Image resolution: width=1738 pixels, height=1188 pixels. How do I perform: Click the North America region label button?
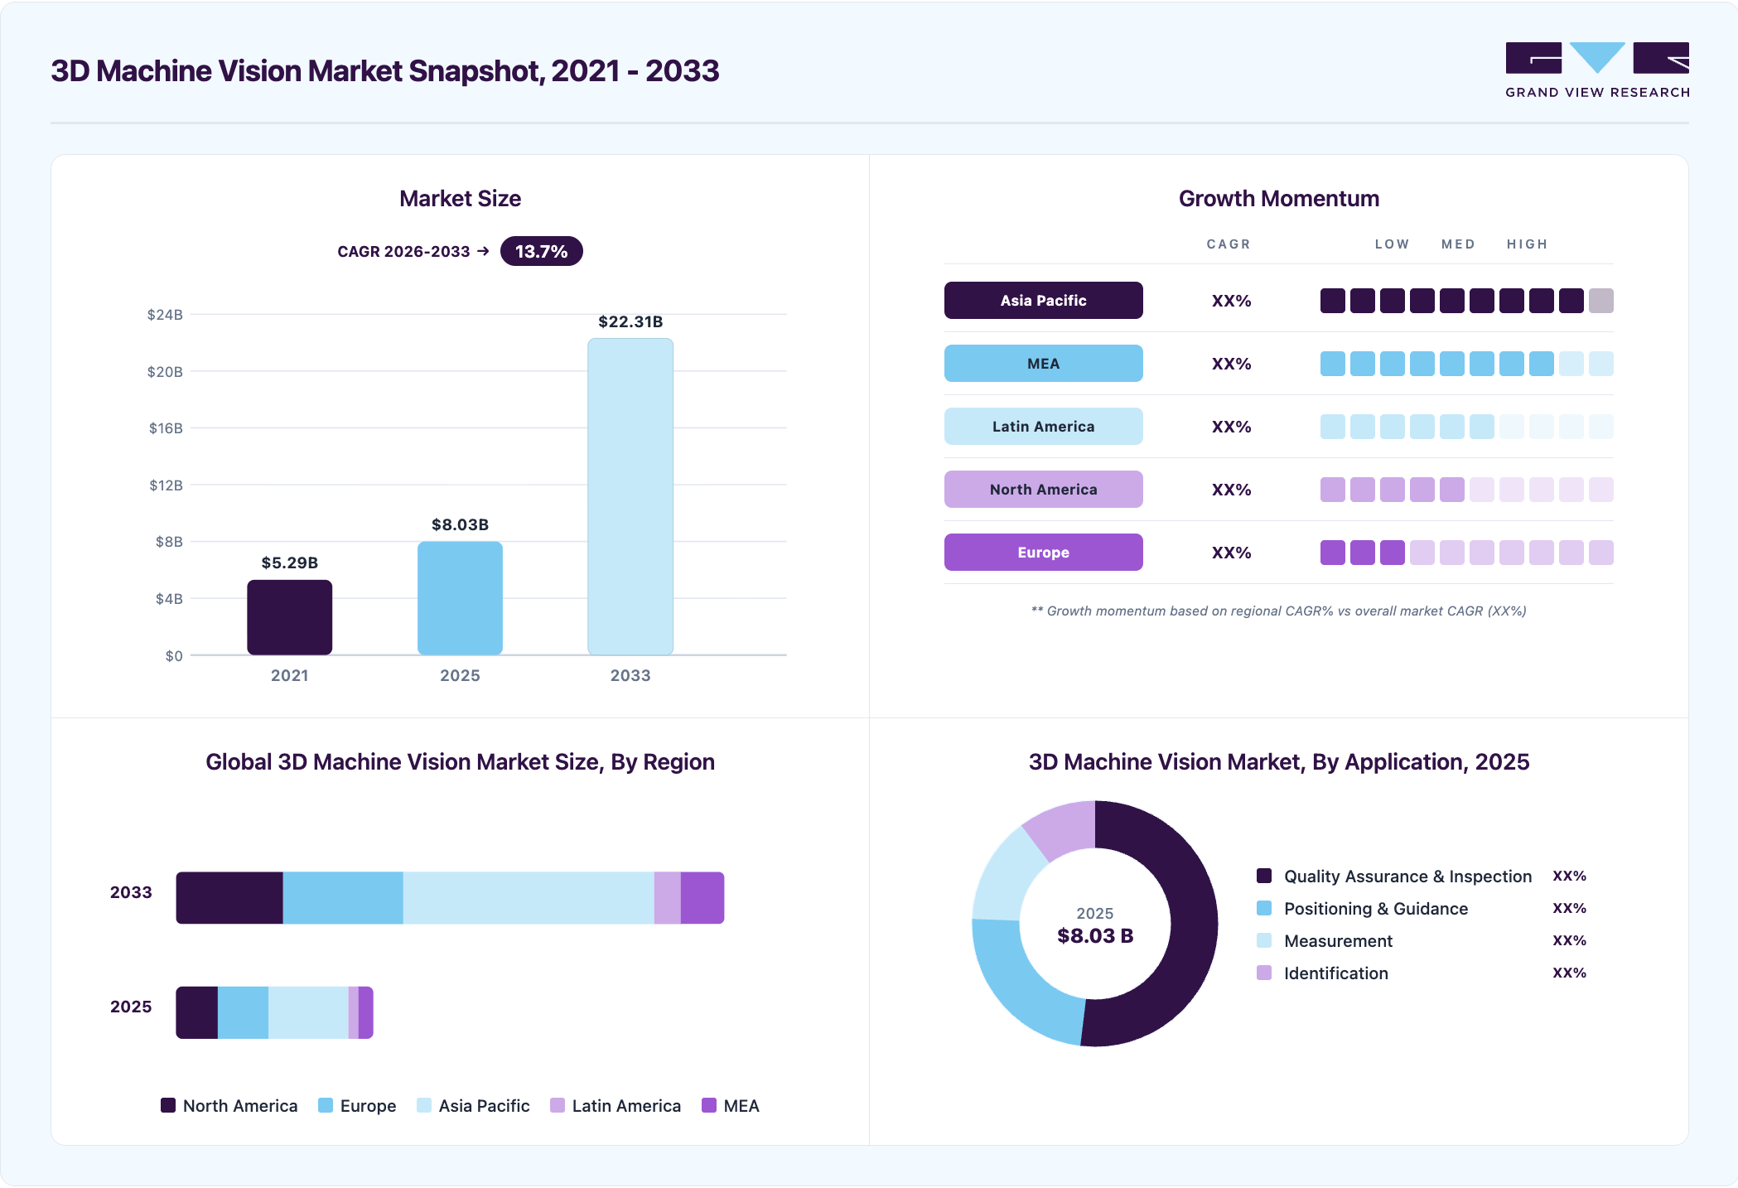coord(1043,490)
